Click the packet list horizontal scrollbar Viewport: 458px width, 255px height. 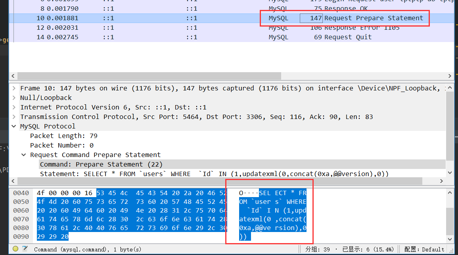(x=149, y=76)
